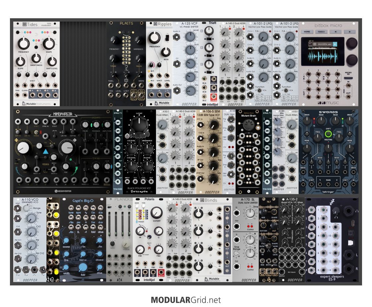Click the play icon on bitbox screen

click(335, 44)
